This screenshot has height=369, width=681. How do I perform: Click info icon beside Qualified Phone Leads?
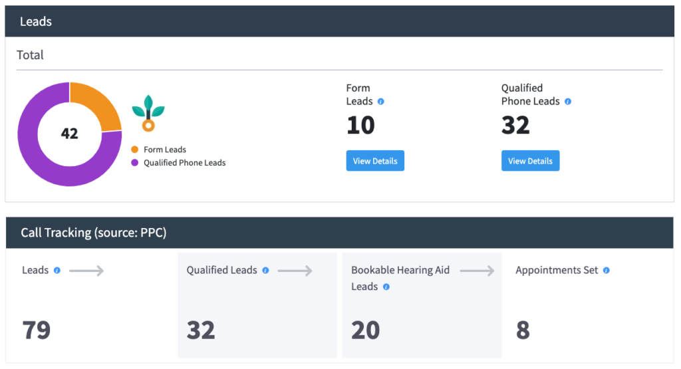568,102
